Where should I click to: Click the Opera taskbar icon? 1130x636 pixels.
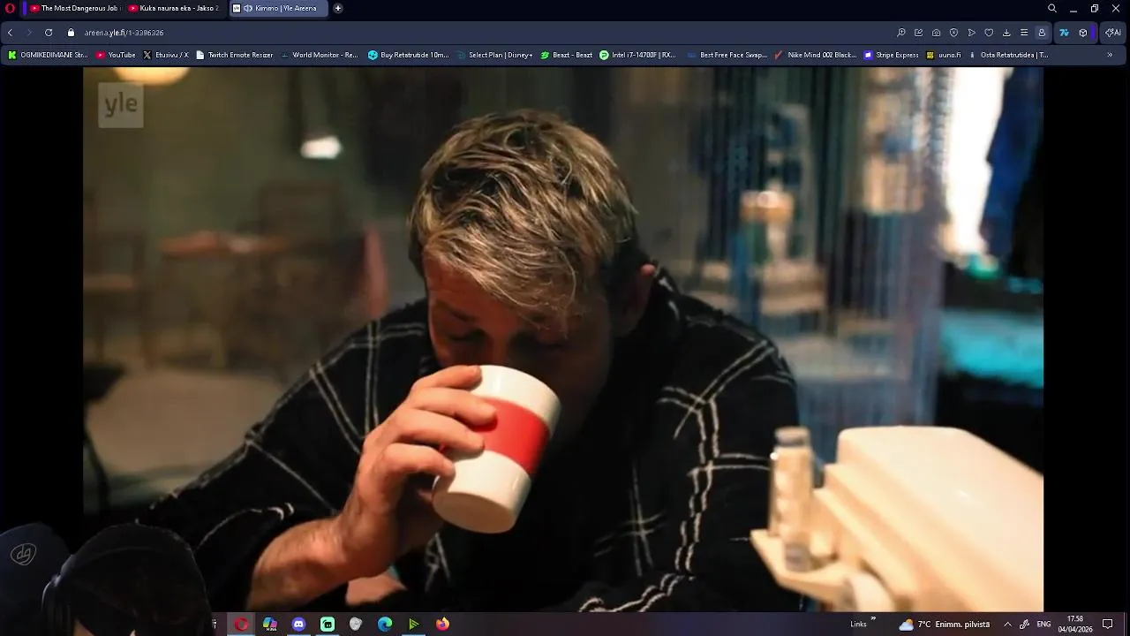point(241,624)
